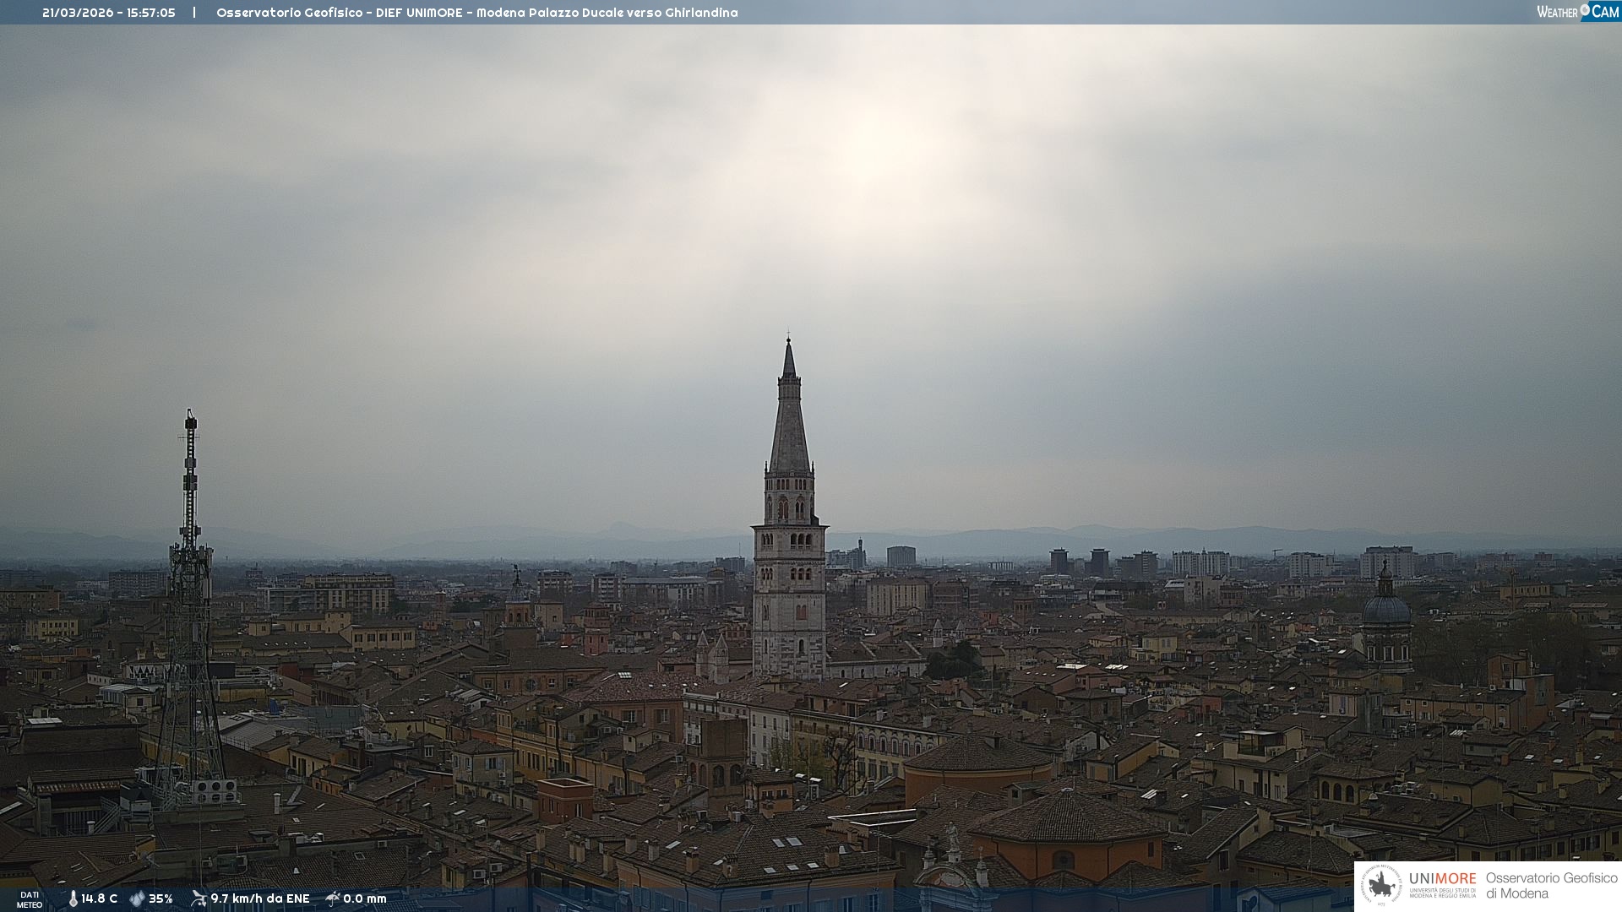The height and width of the screenshot is (912, 1622).
Task: Click the 0.0 mm precipitation value
Action: click(365, 898)
